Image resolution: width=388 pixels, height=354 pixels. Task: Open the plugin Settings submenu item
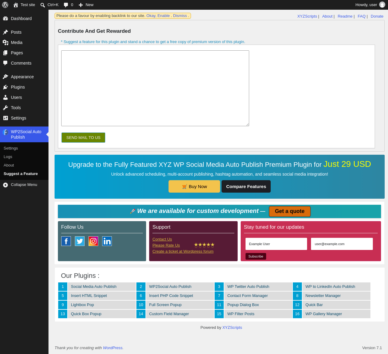[x=11, y=148]
